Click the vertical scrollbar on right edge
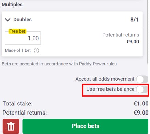Viewport: 150px width, 134px height. click(x=148, y=32)
